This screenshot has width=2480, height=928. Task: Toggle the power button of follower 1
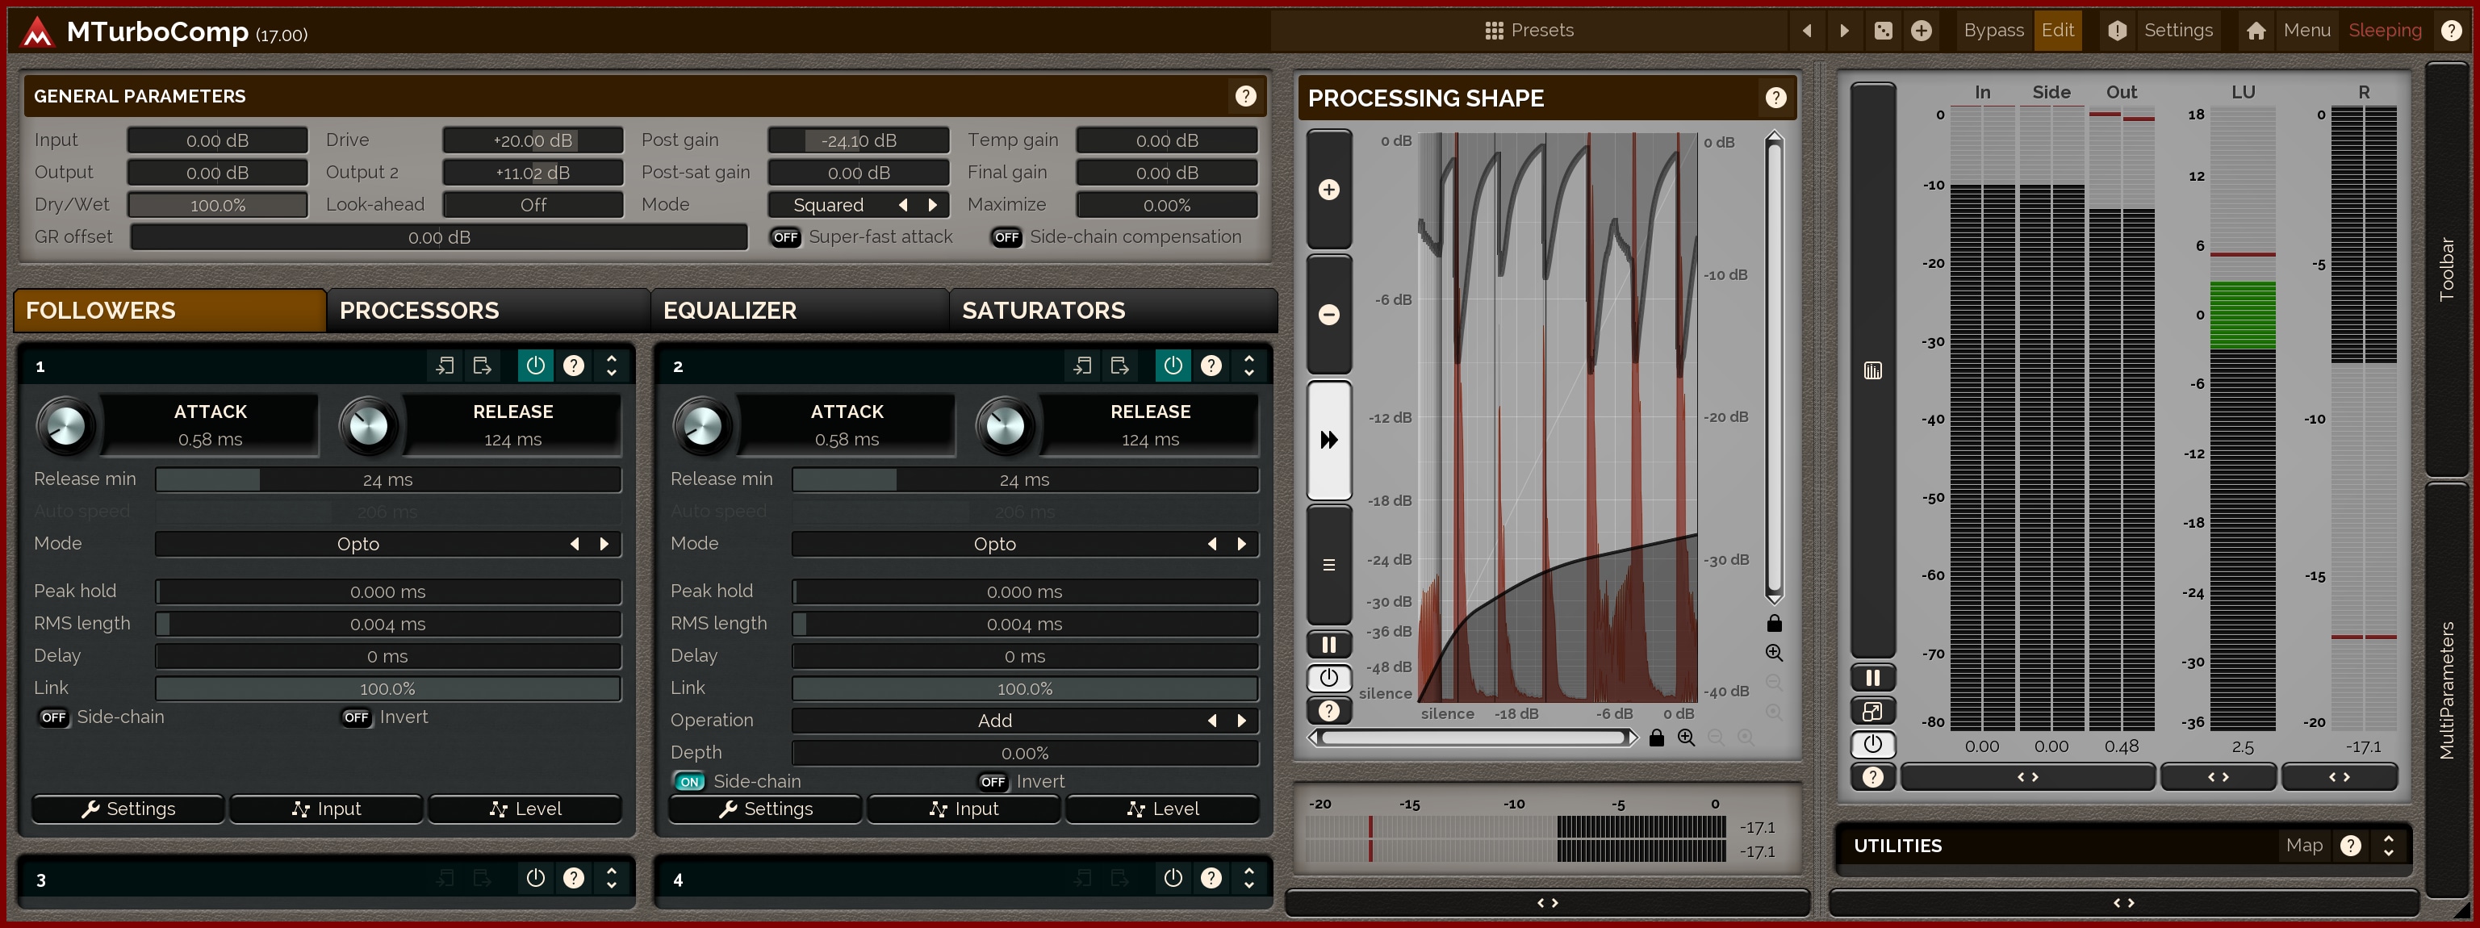coord(535,366)
